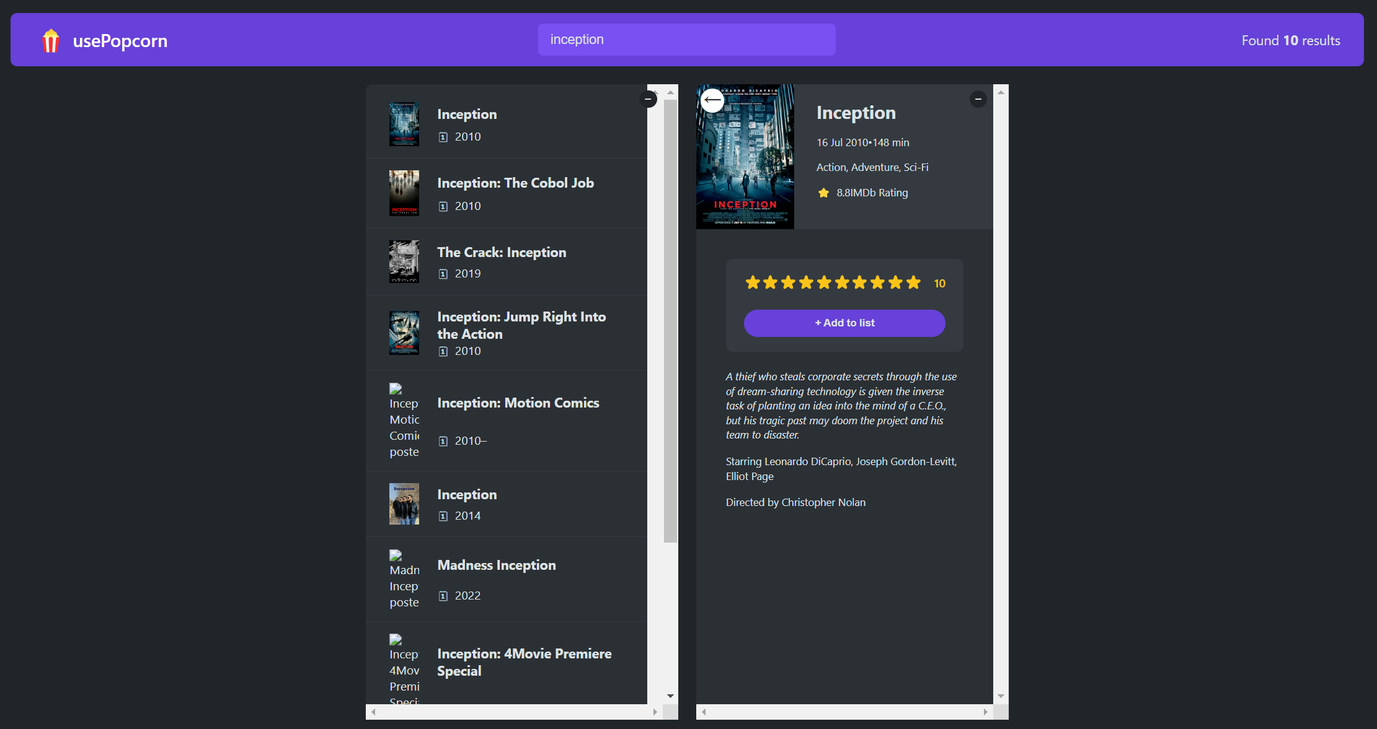Set rating to ten stars
Image resolution: width=1377 pixels, height=729 pixels.
click(913, 283)
